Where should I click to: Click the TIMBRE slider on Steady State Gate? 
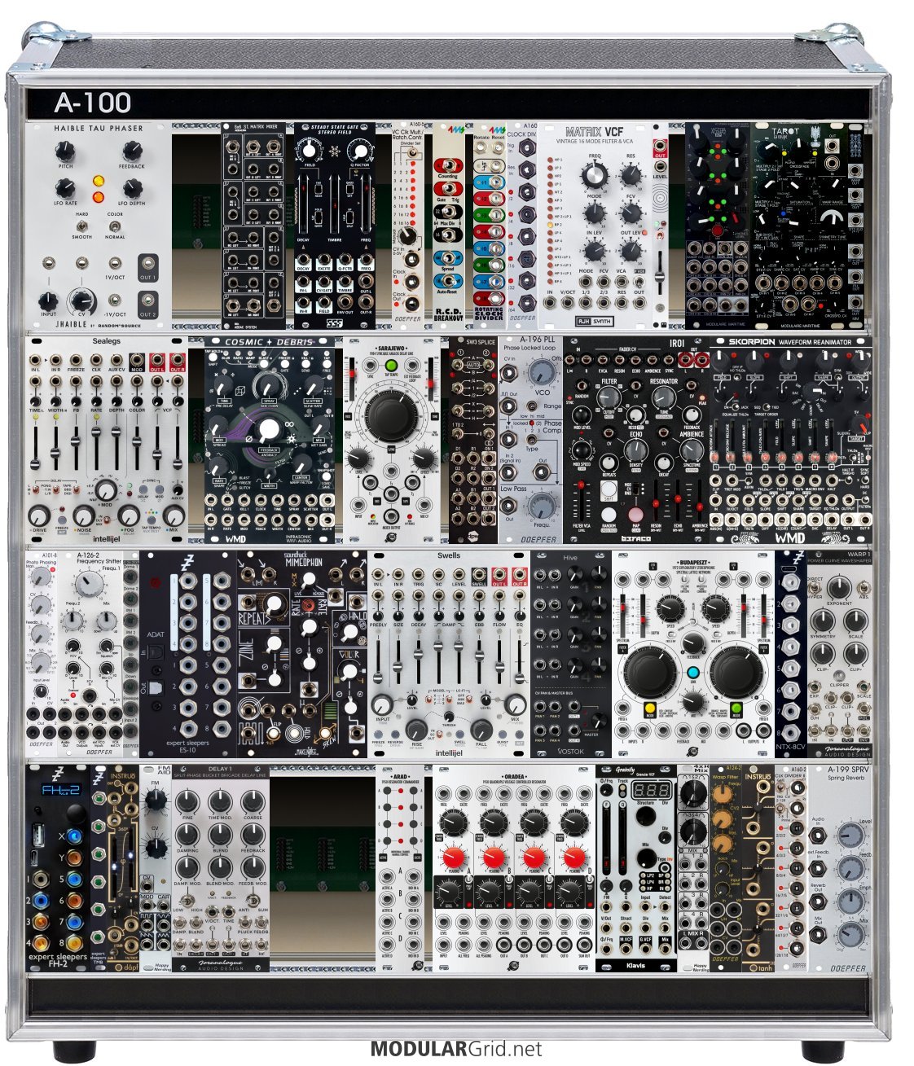(335, 205)
